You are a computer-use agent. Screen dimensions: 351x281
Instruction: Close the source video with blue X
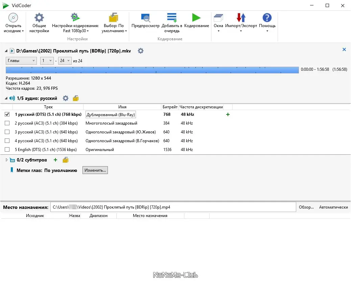[x=344, y=49]
